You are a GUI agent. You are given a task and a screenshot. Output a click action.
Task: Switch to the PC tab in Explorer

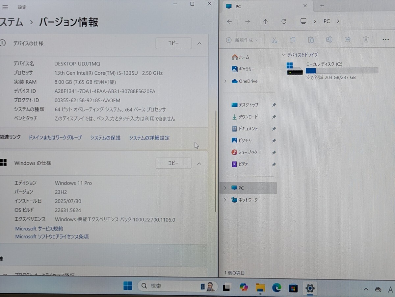250,6
